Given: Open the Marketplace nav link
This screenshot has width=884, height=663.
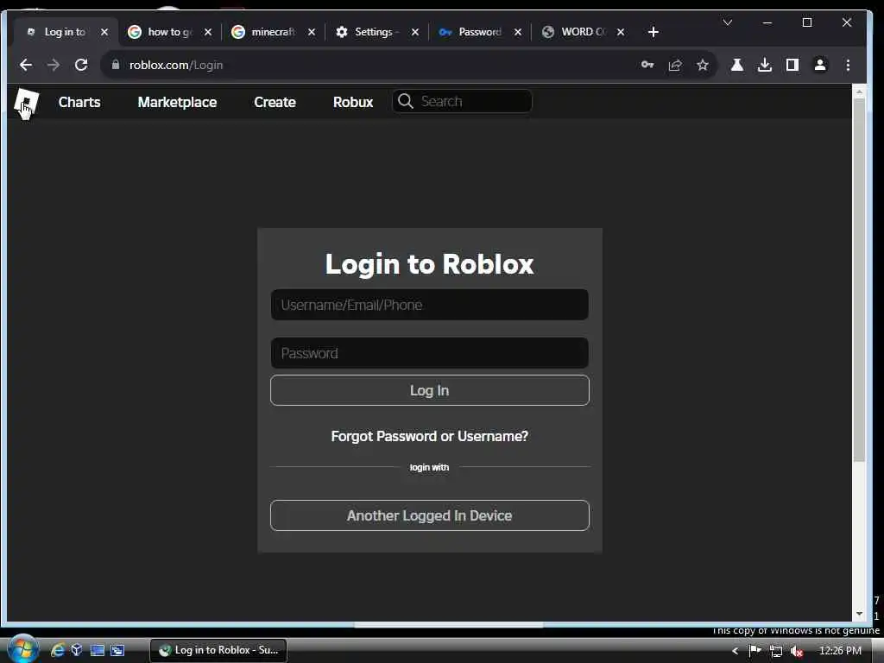Looking at the screenshot, I should [177, 102].
